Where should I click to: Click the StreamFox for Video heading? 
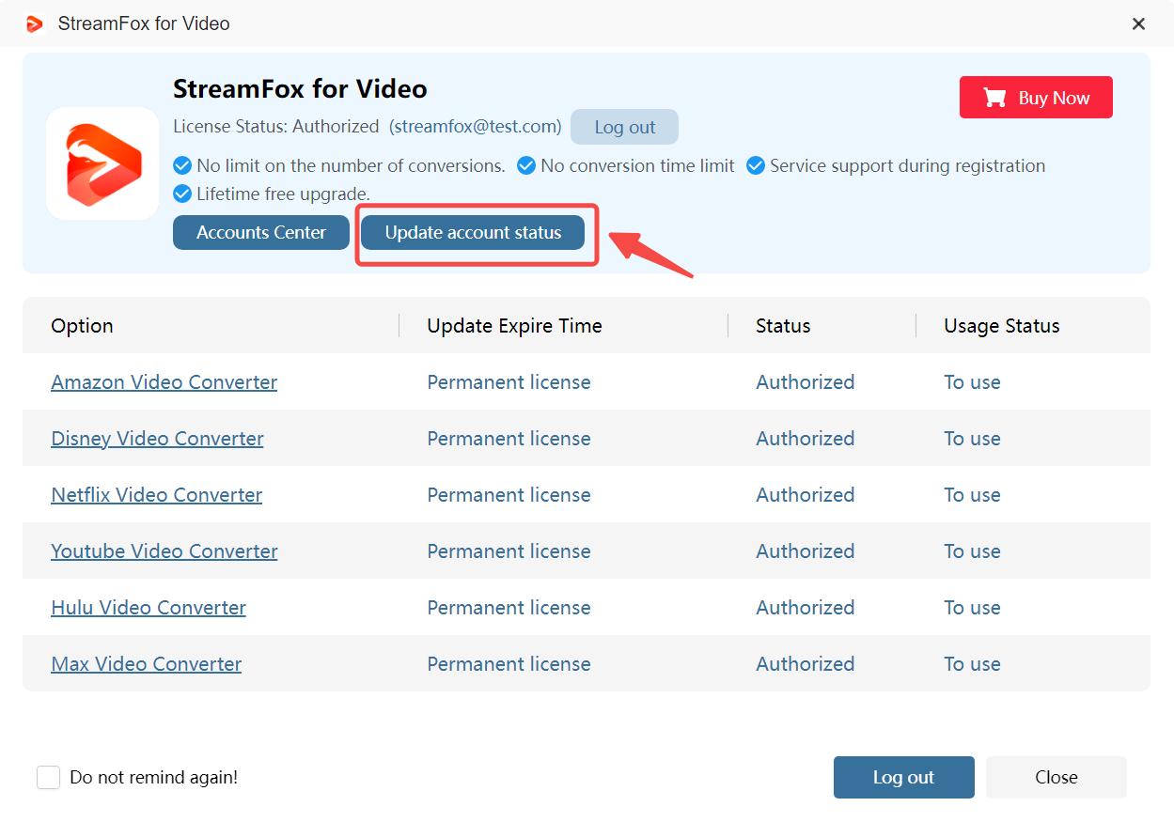pos(300,88)
